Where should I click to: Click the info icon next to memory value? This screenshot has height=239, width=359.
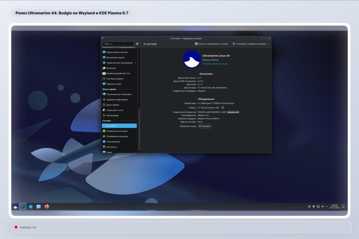pos(223,108)
